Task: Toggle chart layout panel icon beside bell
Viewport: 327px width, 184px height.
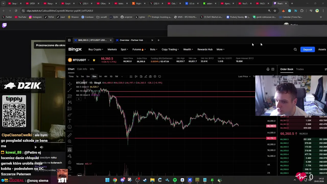Action: (x=273, y=69)
